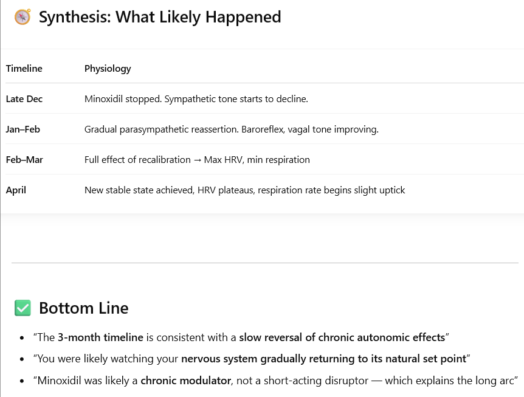The image size is (524, 397).
Task: Click the 'Full effect of recalibration' cell
Action: [197, 160]
